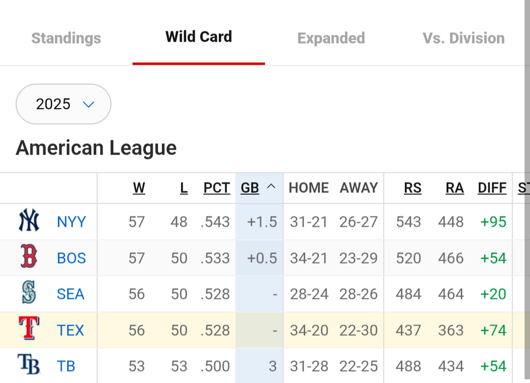530x383 pixels.
Task: Open the NYY team link
Action: [x=72, y=222]
